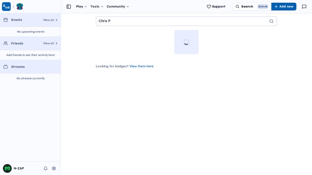Open the Streams TV icon
The image size is (312, 175).
[5, 66]
